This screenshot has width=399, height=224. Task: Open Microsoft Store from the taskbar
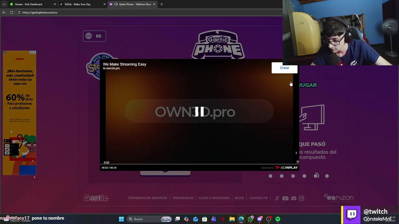pos(204,219)
